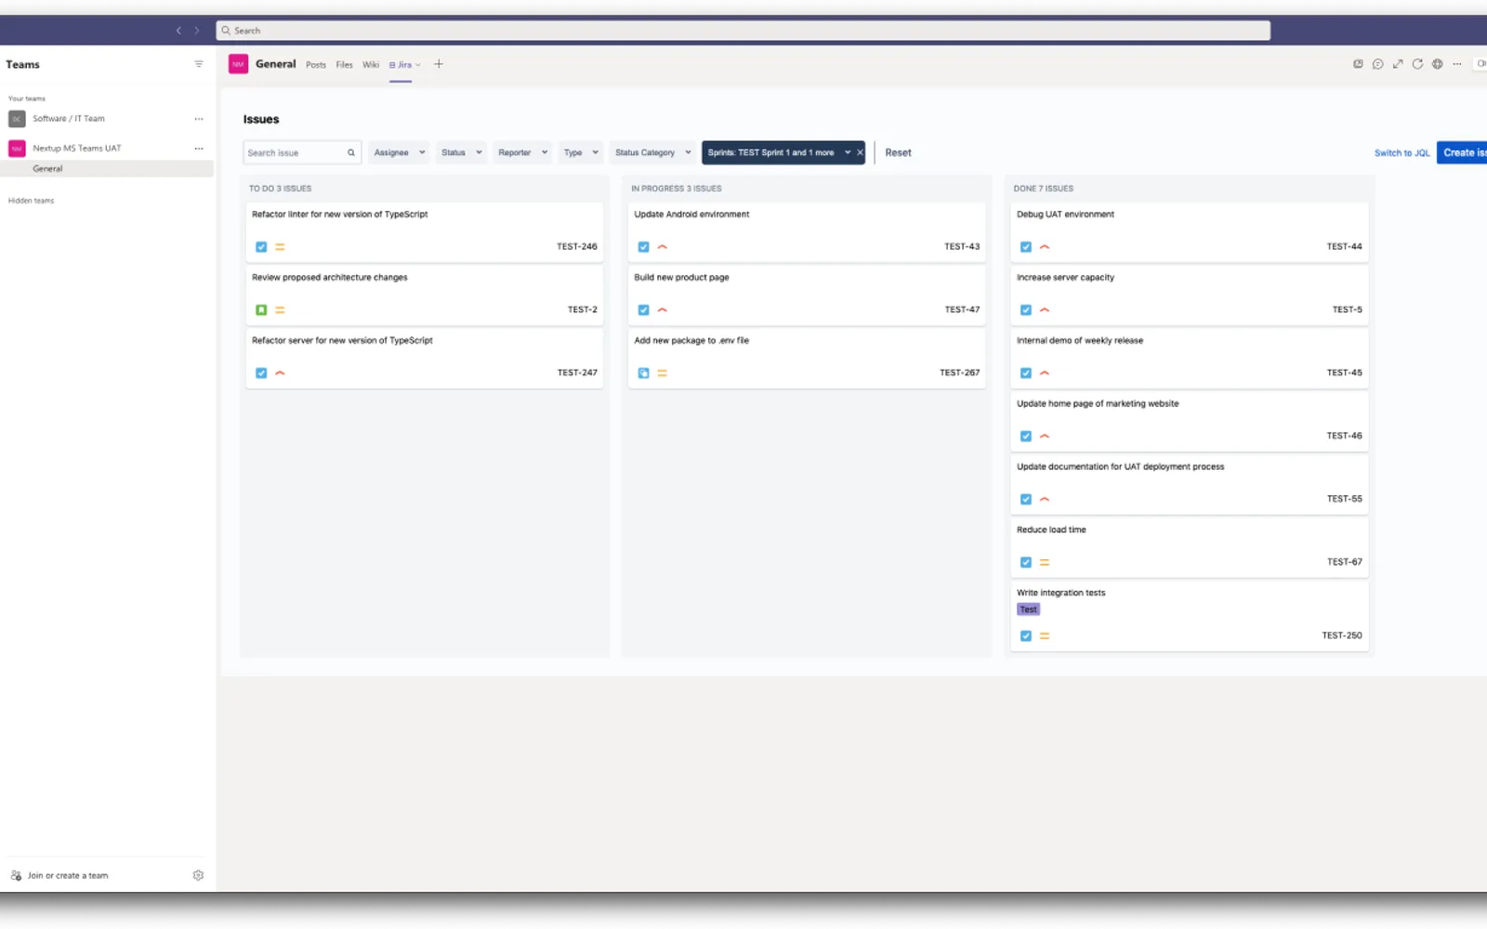The width and height of the screenshot is (1487, 929).
Task: Click the high priority arrow on TEST-247 card
Action: click(x=280, y=373)
